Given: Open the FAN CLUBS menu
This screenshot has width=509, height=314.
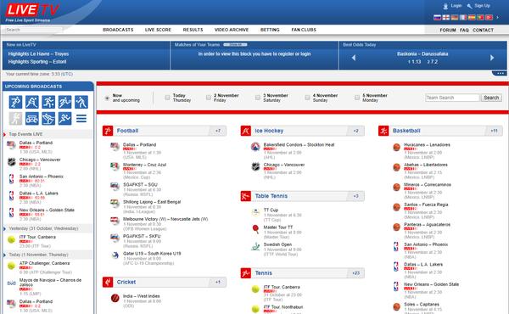Looking at the screenshot, I should pyautogui.click(x=304, y=30).
